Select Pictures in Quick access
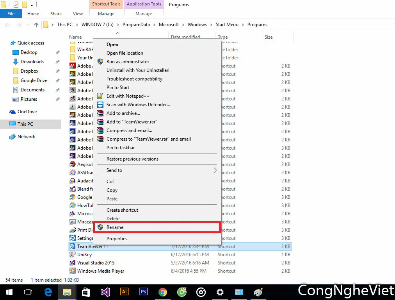This screenshot has height=300, width=395. coord(29,99)
